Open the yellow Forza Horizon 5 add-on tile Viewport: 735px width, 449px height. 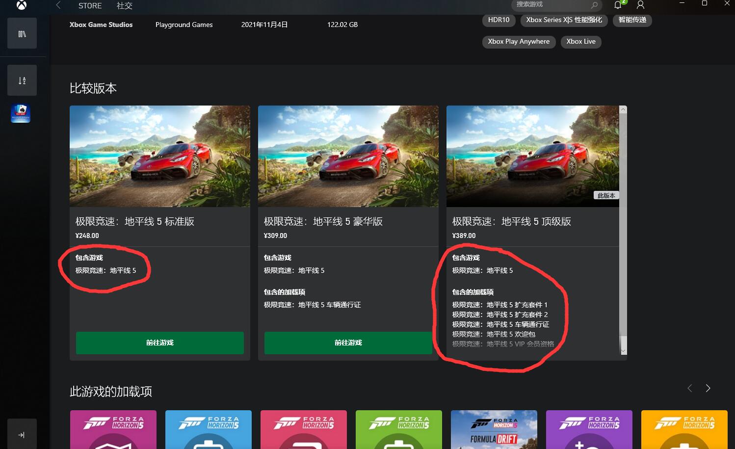click(x=684, y=429)
